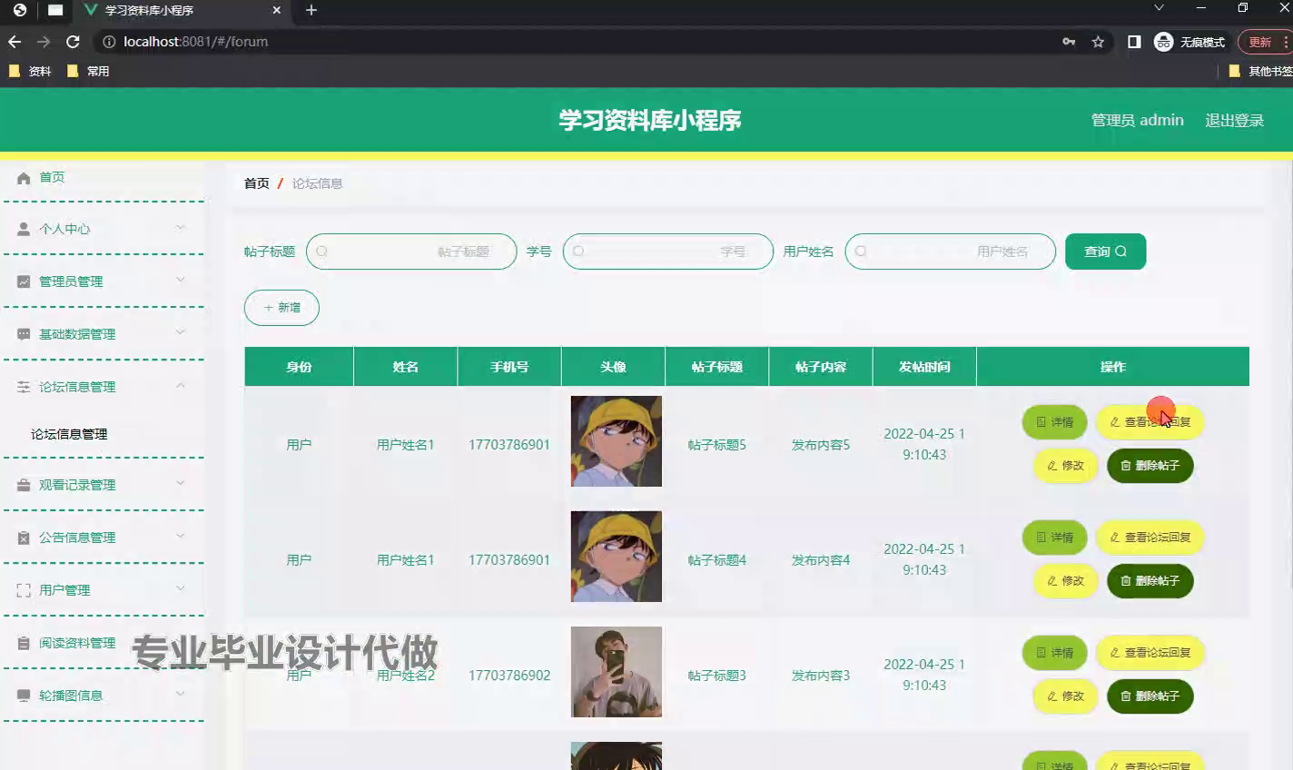This screenshot has width=1293, height=770.
Task: Open the 其他书签 bookmarks folder
Action: (1261, 71)
